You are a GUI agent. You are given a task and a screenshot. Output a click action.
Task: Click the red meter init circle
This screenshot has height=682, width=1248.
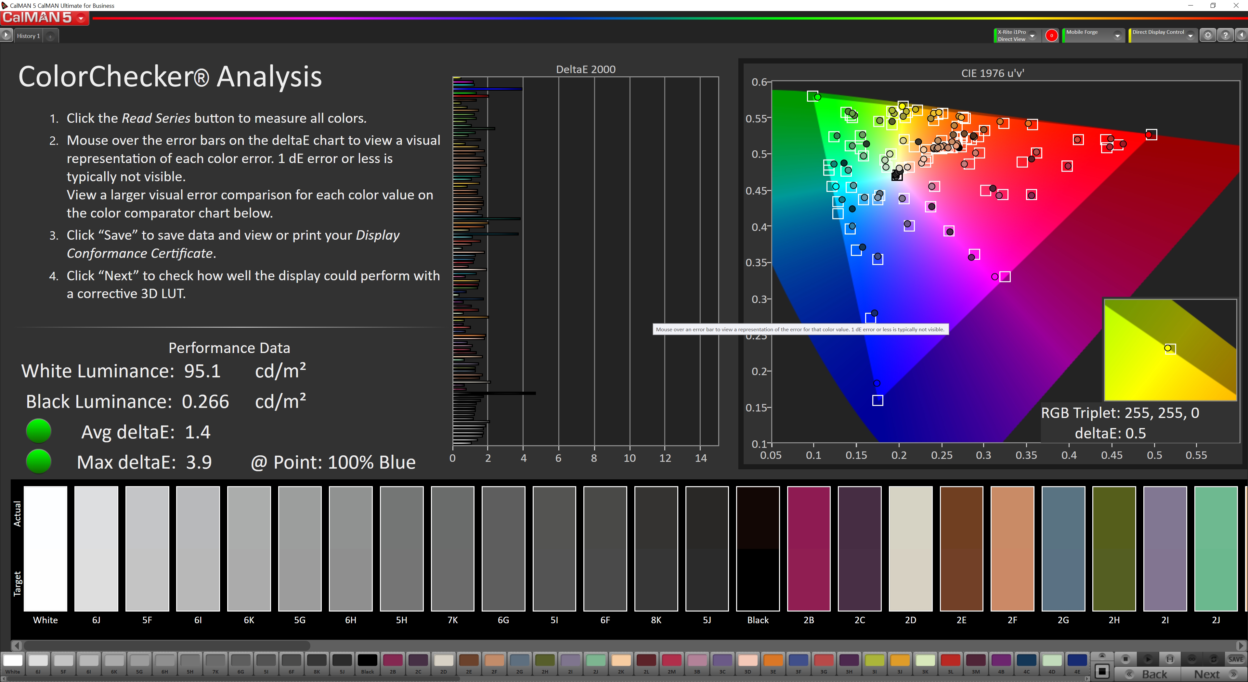coord(1051,35)
